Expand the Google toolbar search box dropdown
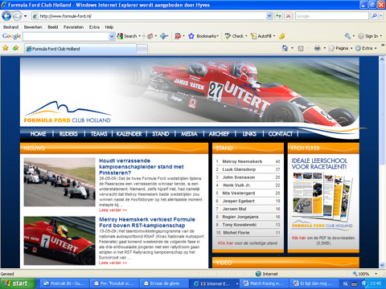386x289 pixels. pos(112,36)
